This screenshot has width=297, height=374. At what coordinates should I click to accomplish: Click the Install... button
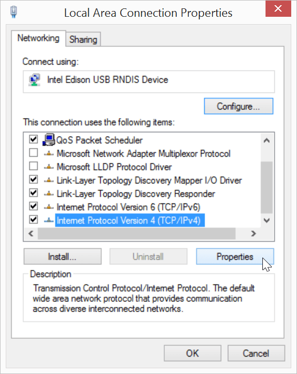pos(62,257)
